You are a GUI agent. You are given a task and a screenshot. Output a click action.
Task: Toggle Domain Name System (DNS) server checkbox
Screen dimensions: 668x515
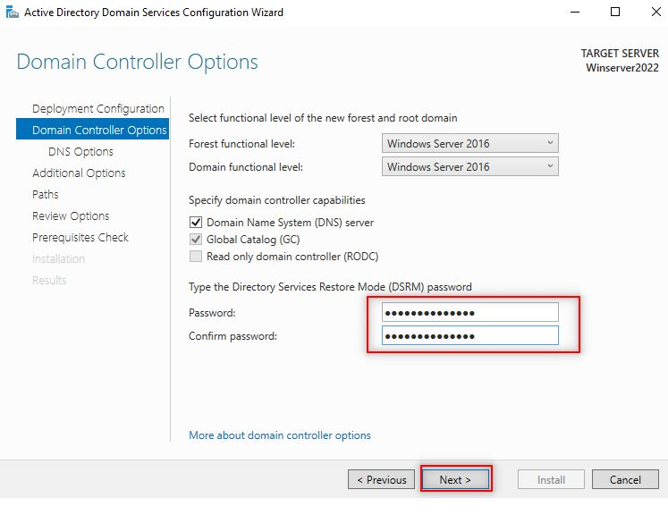196,223
